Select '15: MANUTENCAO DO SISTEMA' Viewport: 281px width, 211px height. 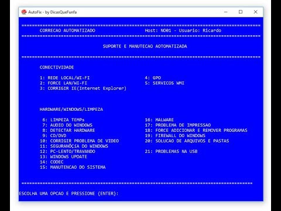[73, 168]
